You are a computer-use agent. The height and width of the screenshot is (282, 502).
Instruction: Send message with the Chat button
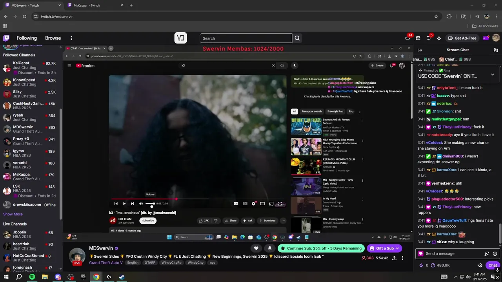click(x=493, y=265)
